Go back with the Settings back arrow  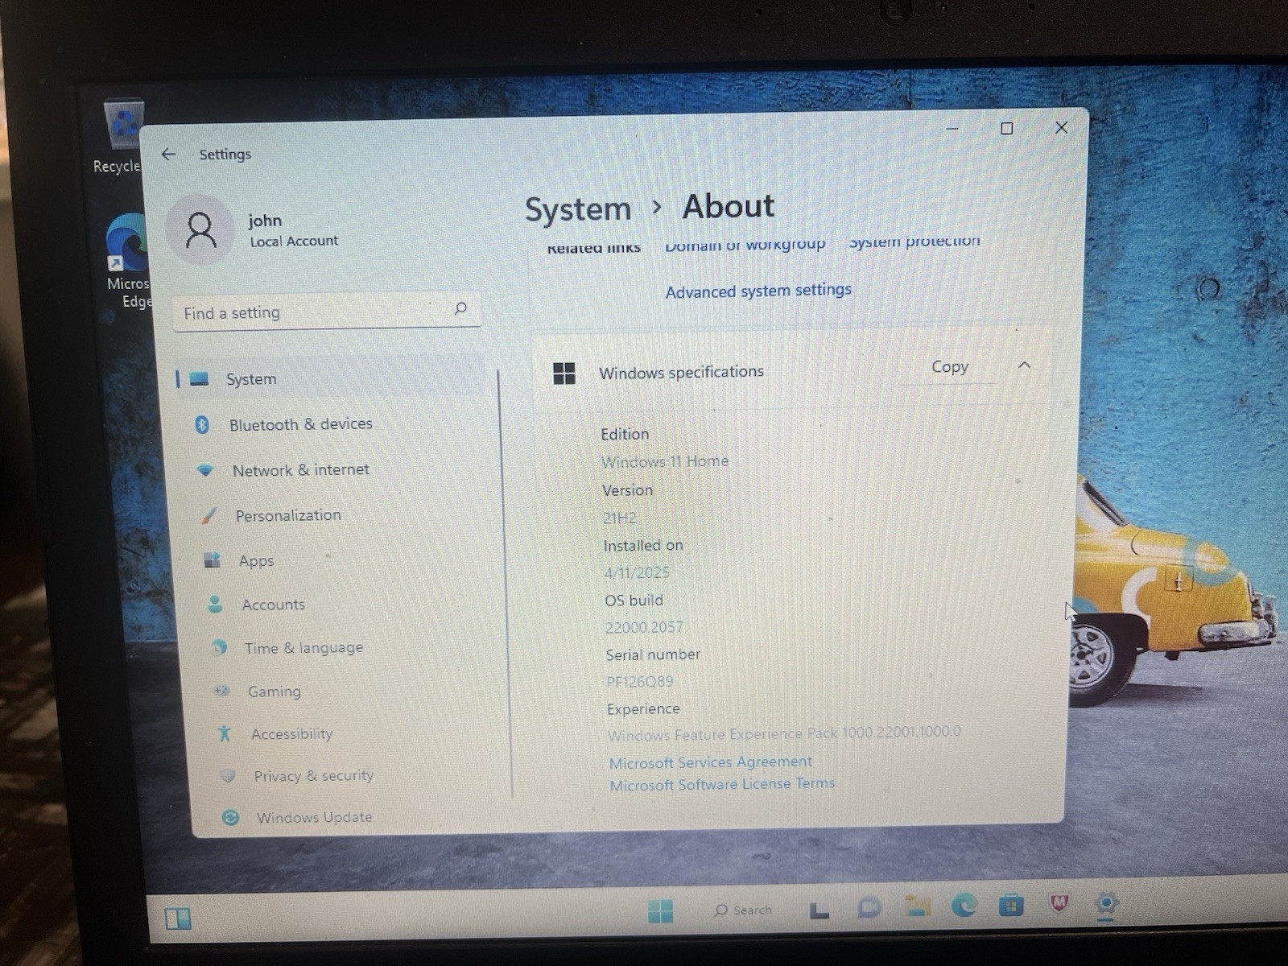coord(168,154)
